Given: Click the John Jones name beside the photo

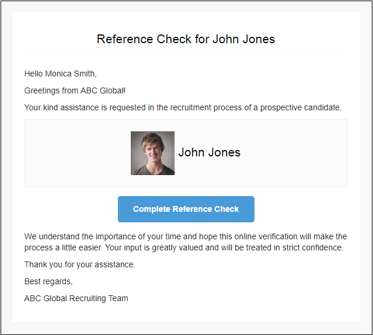Looking at the screenshot, I should [209, 152].
